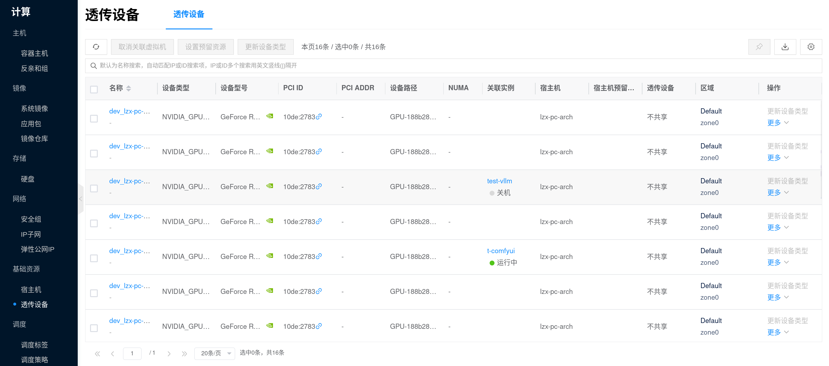This screenshot has height=366, width=829.
Task: Check the first device row checkbox
Action: [x=94, y=119]
